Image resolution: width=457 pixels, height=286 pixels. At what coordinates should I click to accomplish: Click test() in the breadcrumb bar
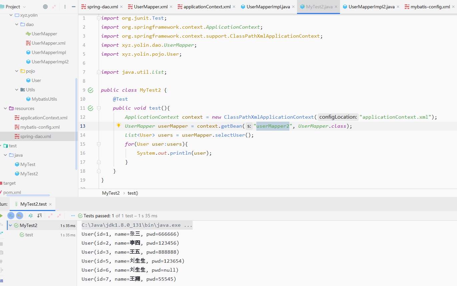[133, 193]
